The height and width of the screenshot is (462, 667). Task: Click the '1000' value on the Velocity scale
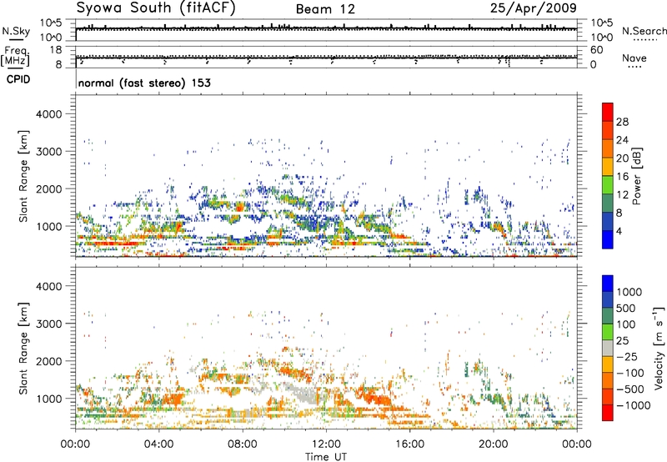click(629, 292)
